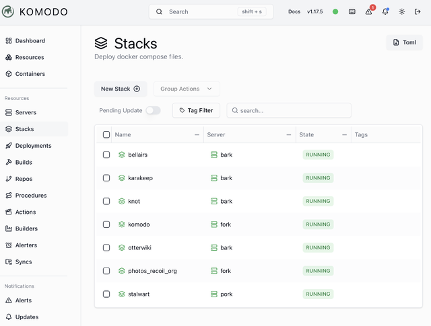Select the stalwart stack checkbox
The height and width of the screenshot is (326, 431).
pos(106,294)
